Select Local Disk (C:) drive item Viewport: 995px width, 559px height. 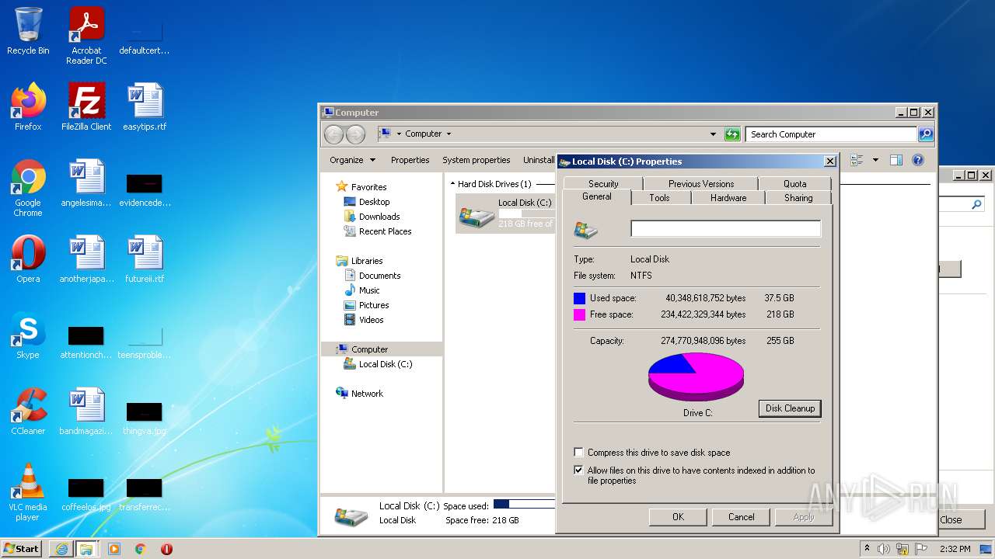[505, 213]
